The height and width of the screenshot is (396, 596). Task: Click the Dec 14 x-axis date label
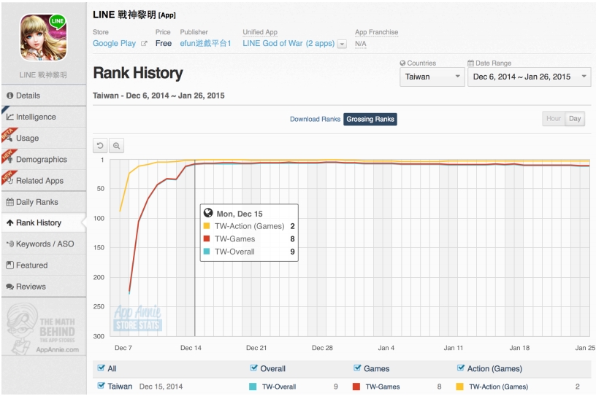point(191,348)
